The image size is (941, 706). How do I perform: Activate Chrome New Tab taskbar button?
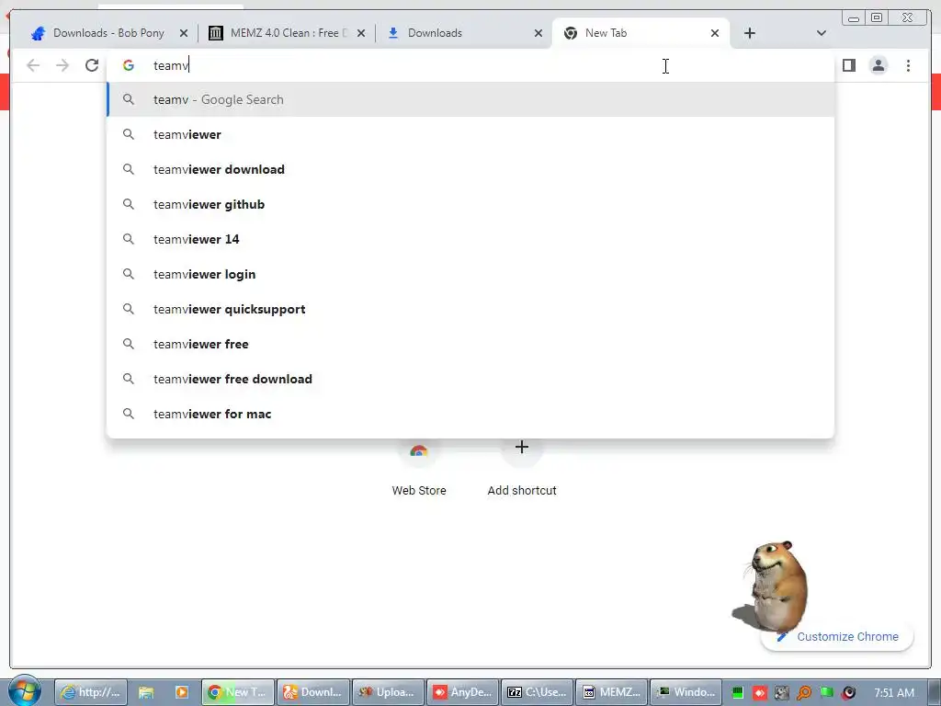pos(238,692)
